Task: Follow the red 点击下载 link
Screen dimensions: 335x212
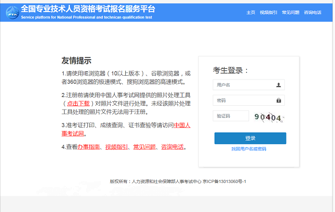Action: [x=78, y=103]
